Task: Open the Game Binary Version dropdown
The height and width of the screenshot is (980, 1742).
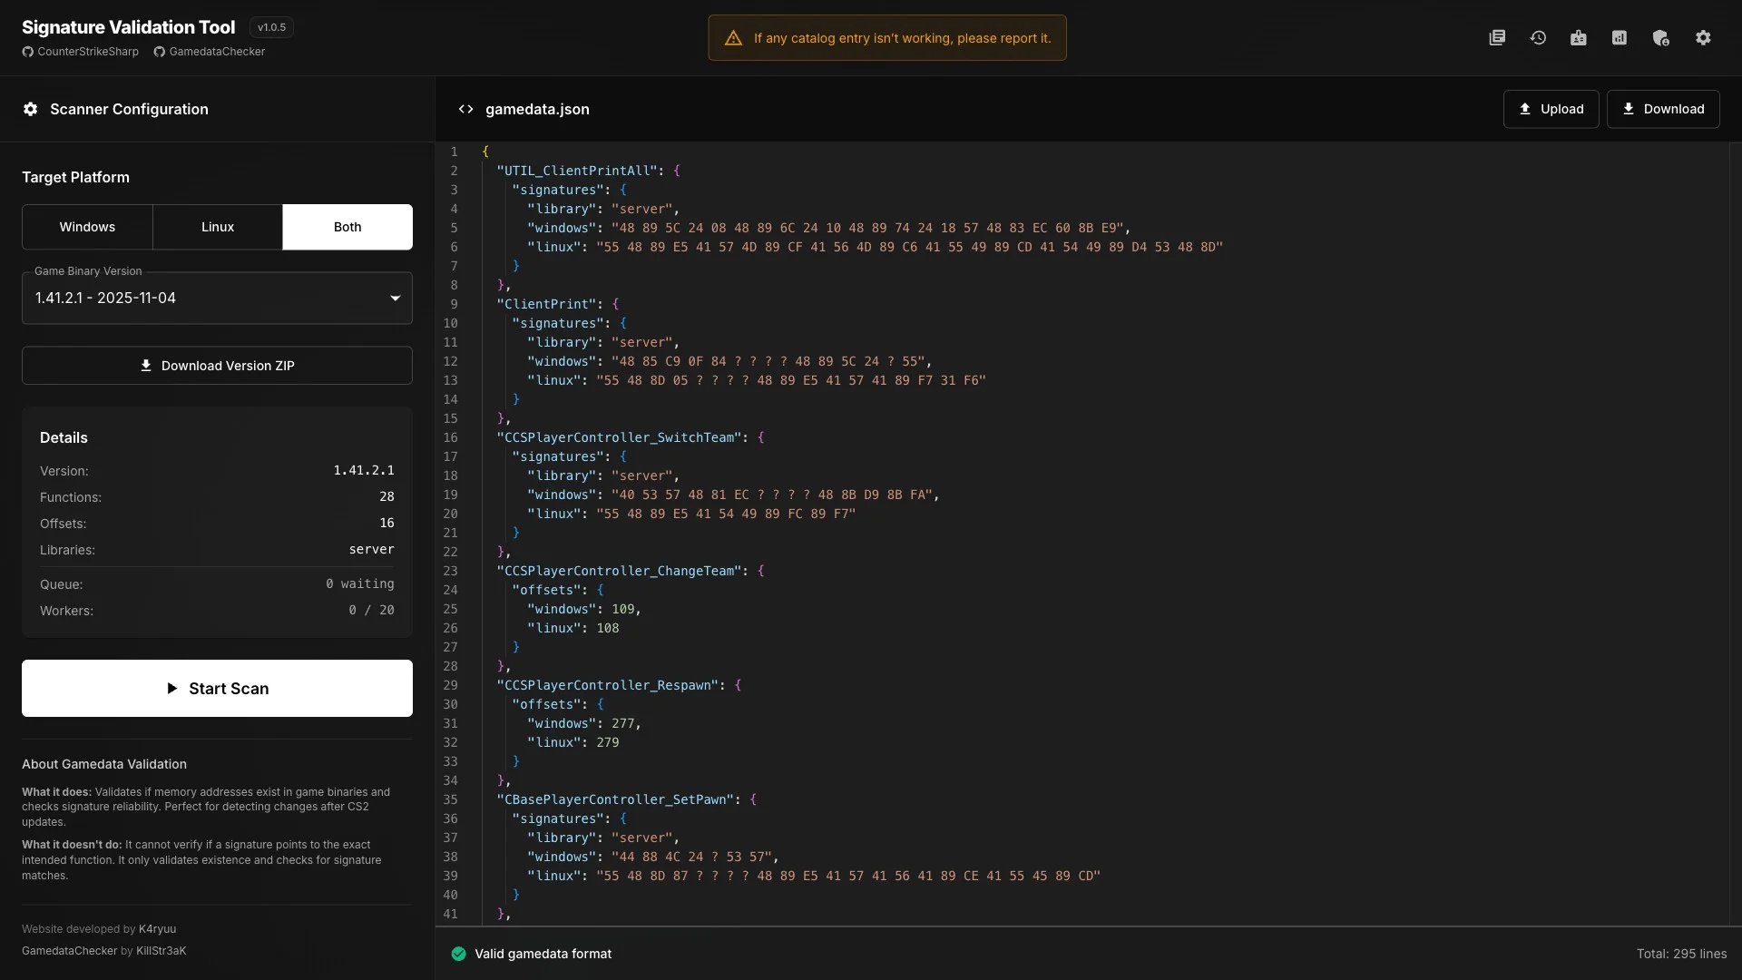Action: click(x=217, y=298)
